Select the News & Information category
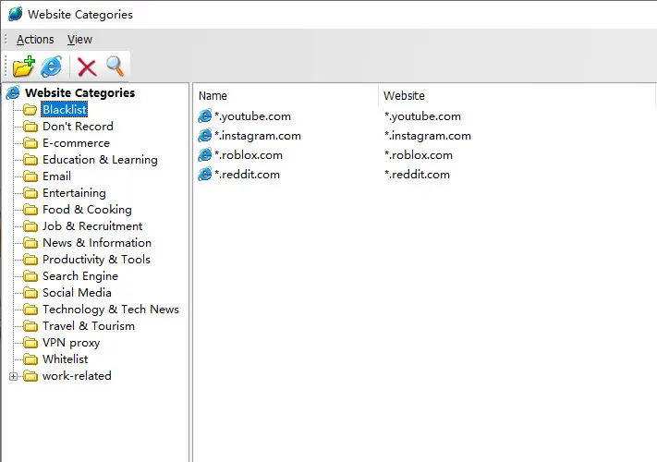The image size is (657, 462). tap(97, 243)
